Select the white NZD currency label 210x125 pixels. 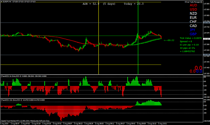click(194, 13)
